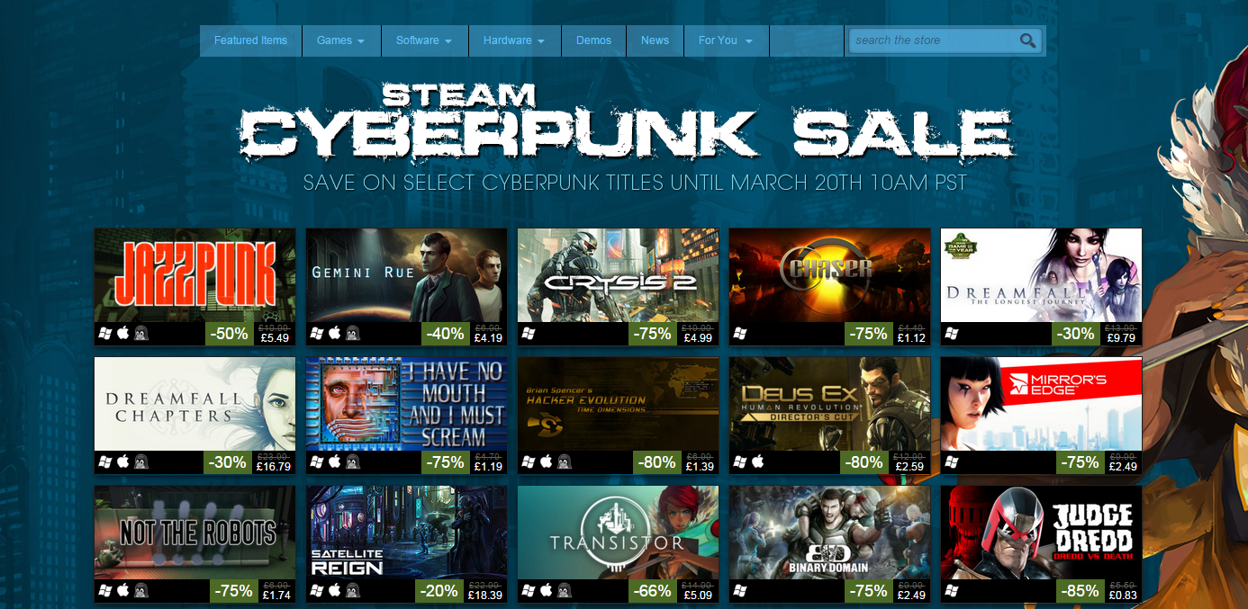Open the Transistor game banner
Image resolution: width=1248 pixels, height=609 pixels.
click(x=619, y=533)
